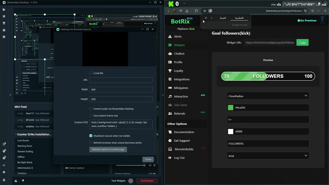Screen dimensions: 329x185
Task: Open the CleanRadius style dropdown
Action: [x=268, y=96]
